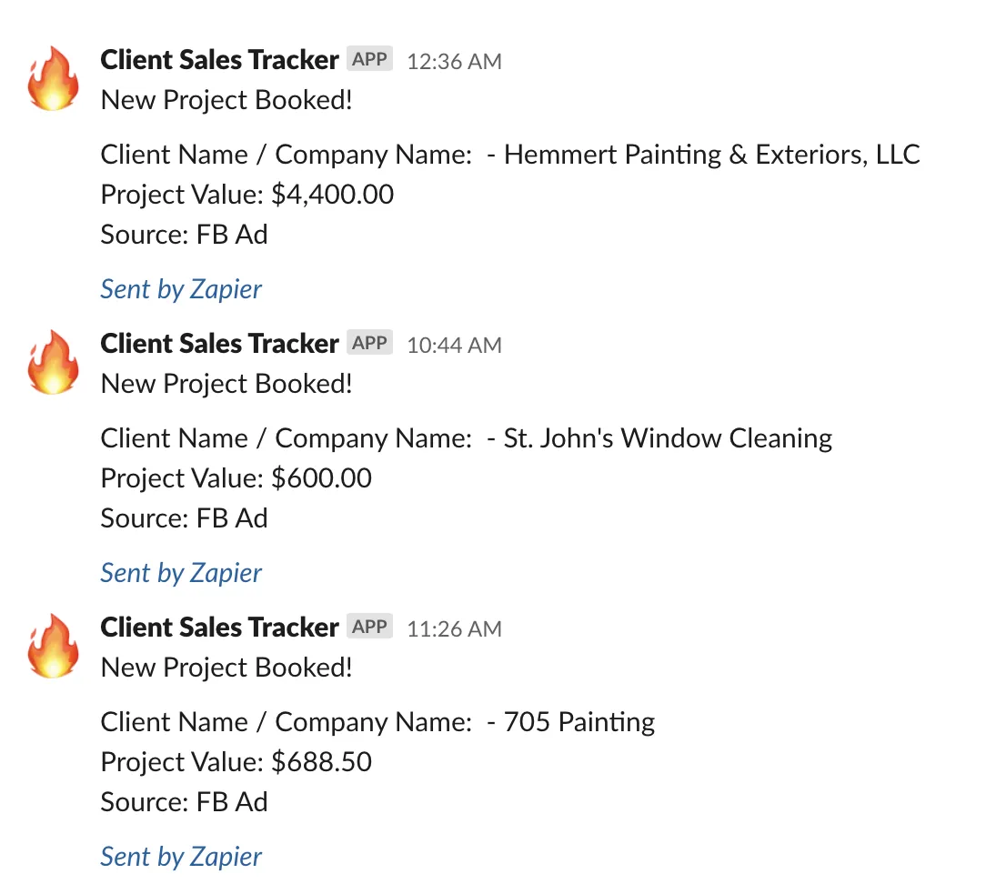Click the 12:36 AM timestamp

point(454,62)
